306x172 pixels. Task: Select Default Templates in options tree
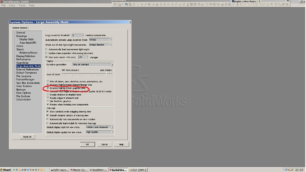tap(26, 73)
